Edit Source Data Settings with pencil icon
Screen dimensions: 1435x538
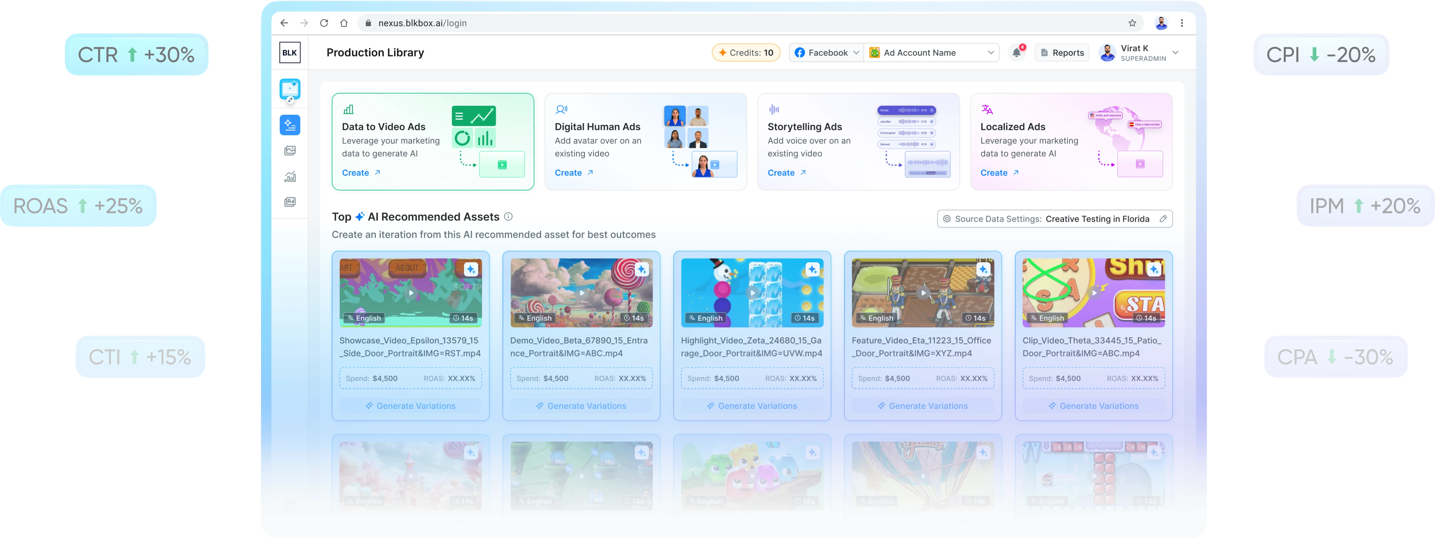1163,219
